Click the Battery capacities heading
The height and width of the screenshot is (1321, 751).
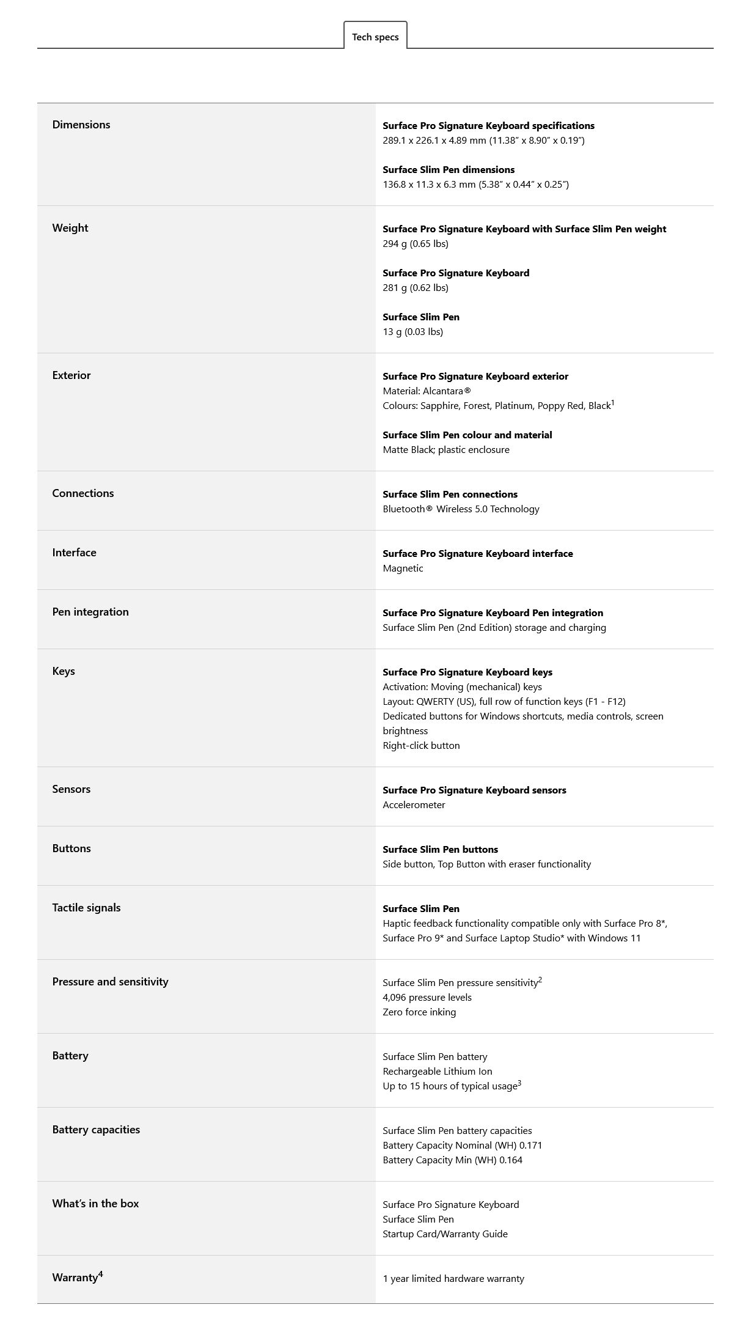(x=96, y=1130)
